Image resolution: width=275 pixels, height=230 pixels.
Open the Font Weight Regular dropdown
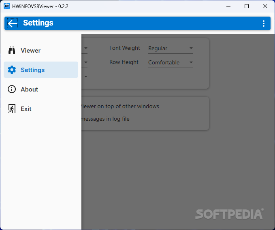pos(170,48)
